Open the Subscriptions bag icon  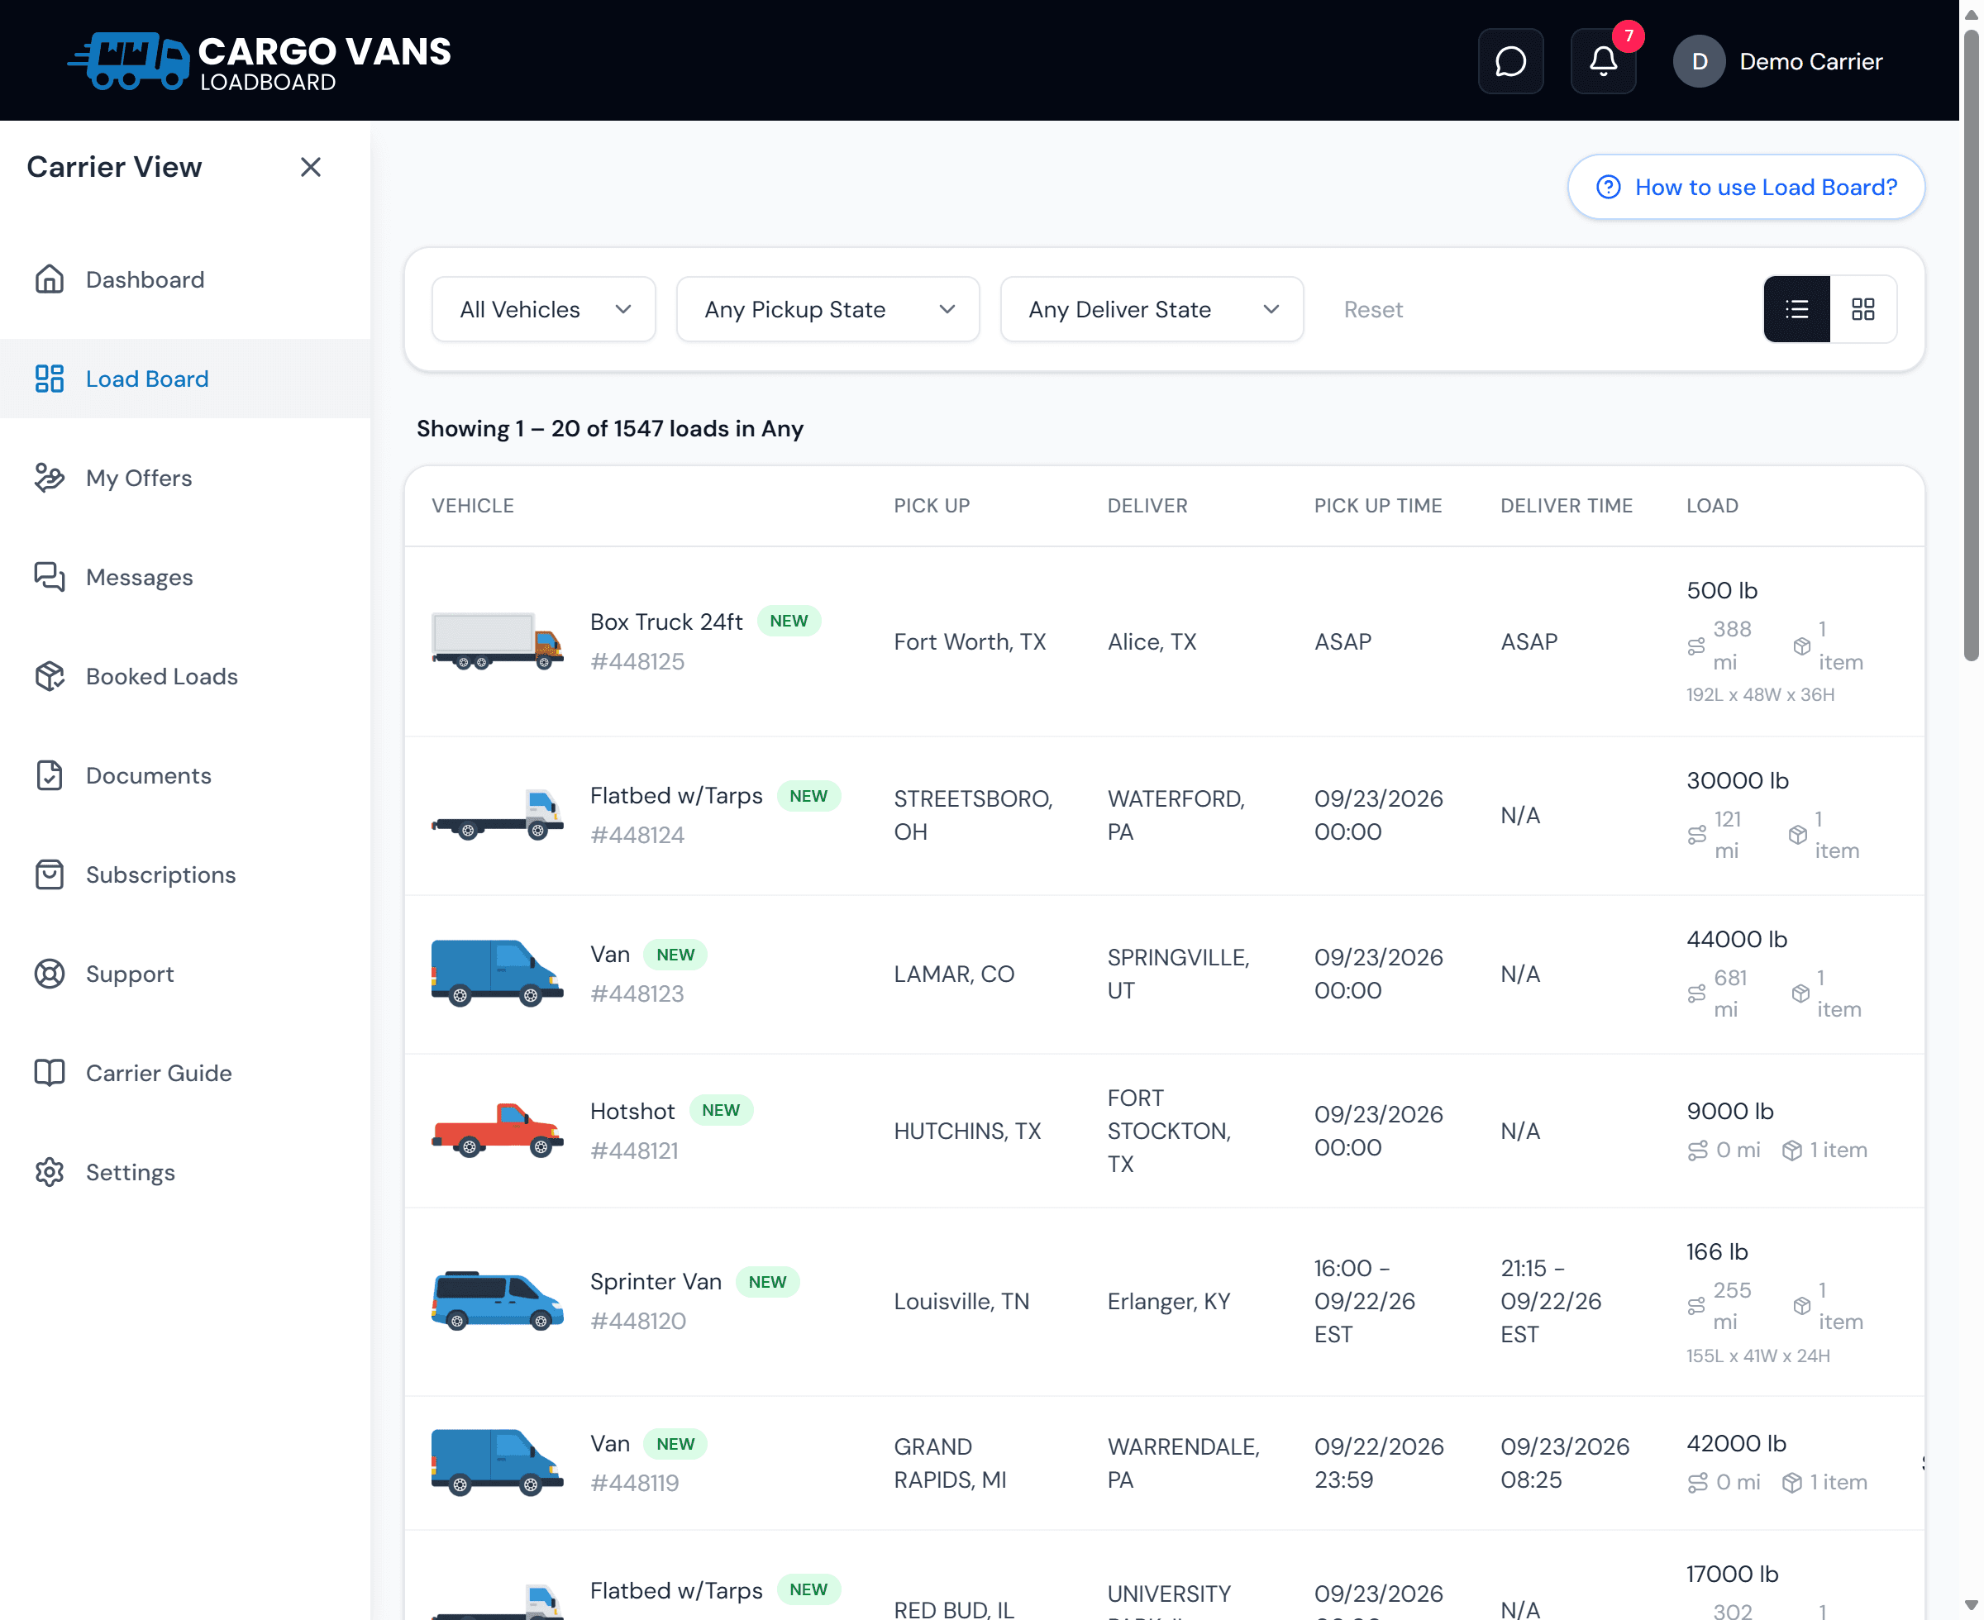pos(50,874)
